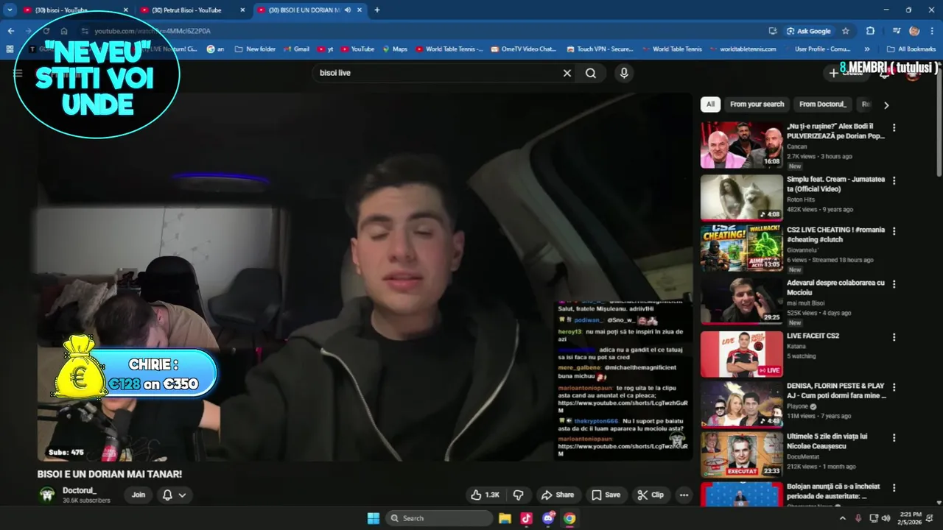Open options for DENISA, FLORIN PESTE video

pyautogui.click(x=894, y=386)
